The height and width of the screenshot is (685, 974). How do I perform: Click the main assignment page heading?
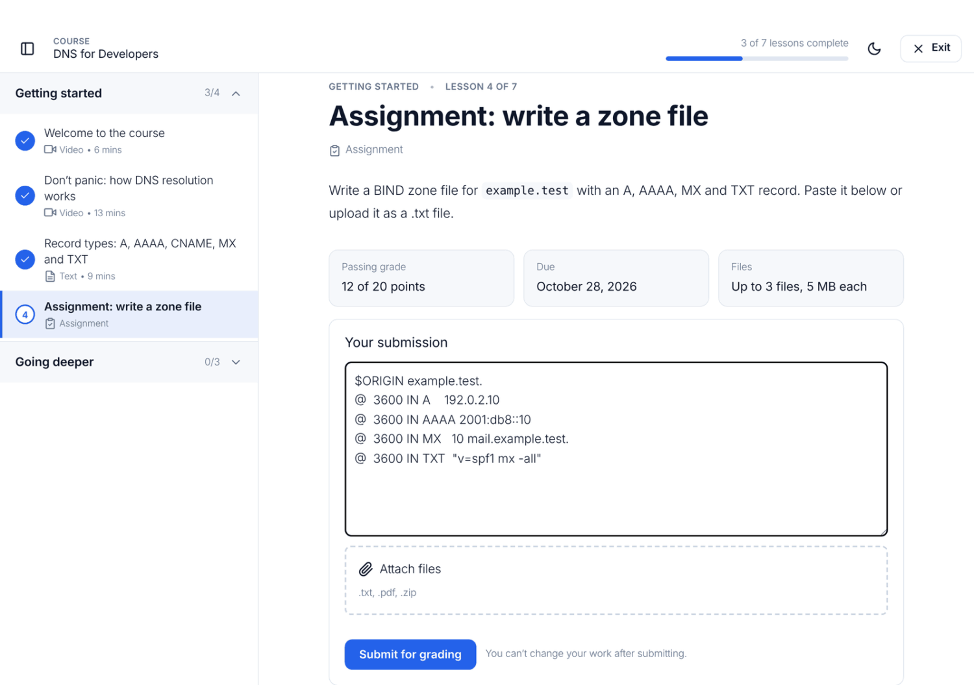tap(518, 117)
